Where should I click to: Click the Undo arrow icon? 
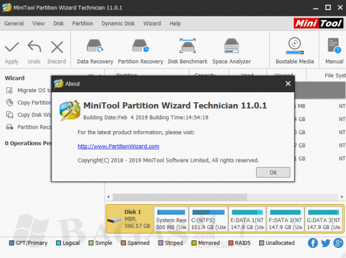[x=34, y=46]
